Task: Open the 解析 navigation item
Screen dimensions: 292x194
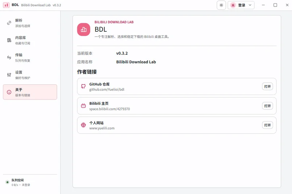Action: pyautogui.click(x=30, y=23)
